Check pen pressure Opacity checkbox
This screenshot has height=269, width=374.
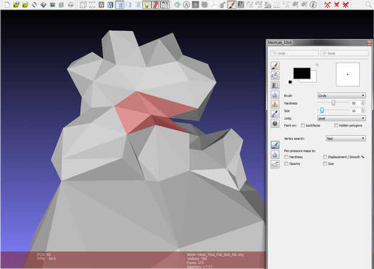[x=286, y=164]
